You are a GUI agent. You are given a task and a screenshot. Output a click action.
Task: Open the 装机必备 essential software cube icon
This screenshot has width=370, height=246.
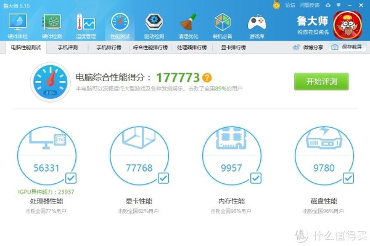(222, 26)
